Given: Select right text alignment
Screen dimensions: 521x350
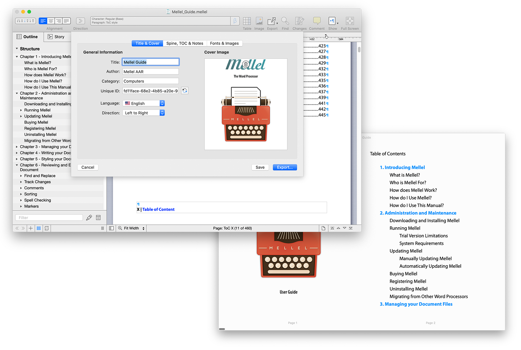Looking at the screenshot, I should (x=59, y=21).
